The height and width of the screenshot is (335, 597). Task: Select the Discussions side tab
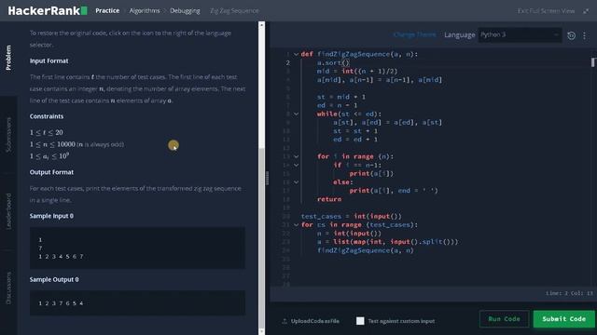8,288
